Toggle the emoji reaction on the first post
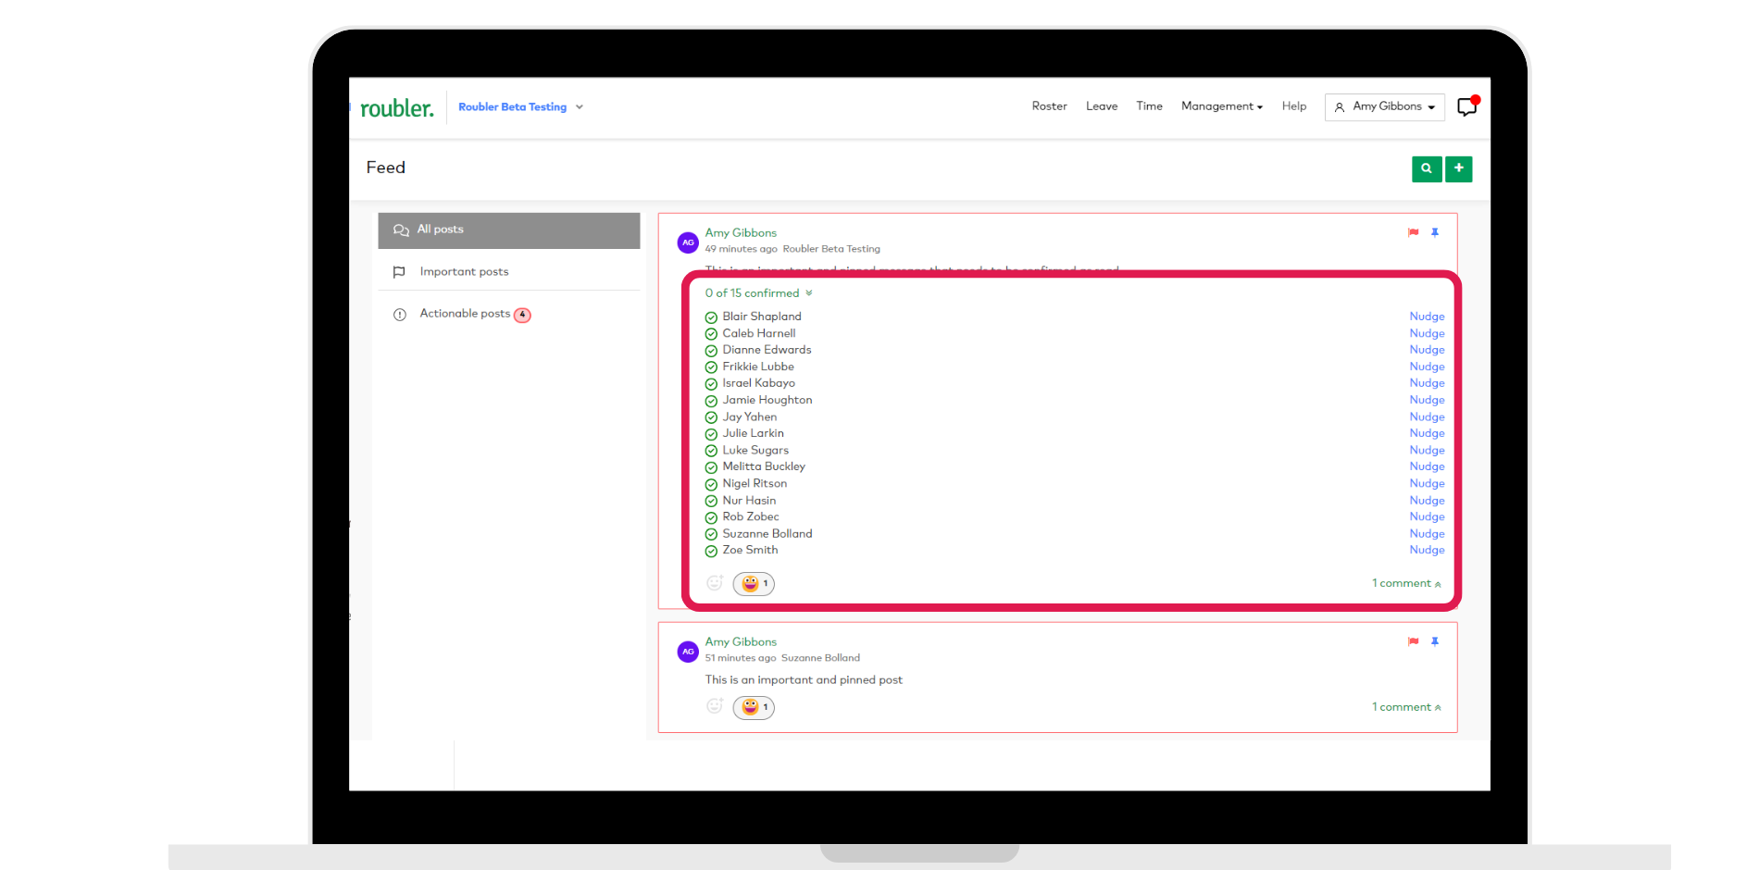1759x870 pixels. [754, 584]
